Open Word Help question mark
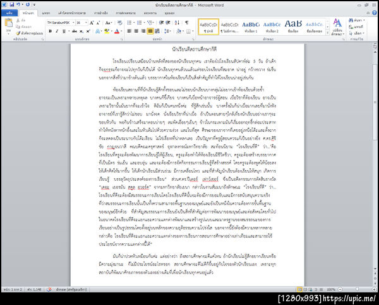Viewport: 379px width, 305px height. [374, 13]
